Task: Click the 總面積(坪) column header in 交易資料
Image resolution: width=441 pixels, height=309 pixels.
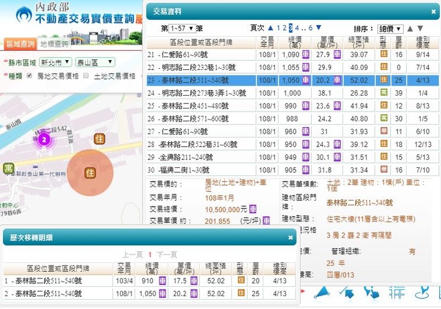Action: click(x=359, y=42)
